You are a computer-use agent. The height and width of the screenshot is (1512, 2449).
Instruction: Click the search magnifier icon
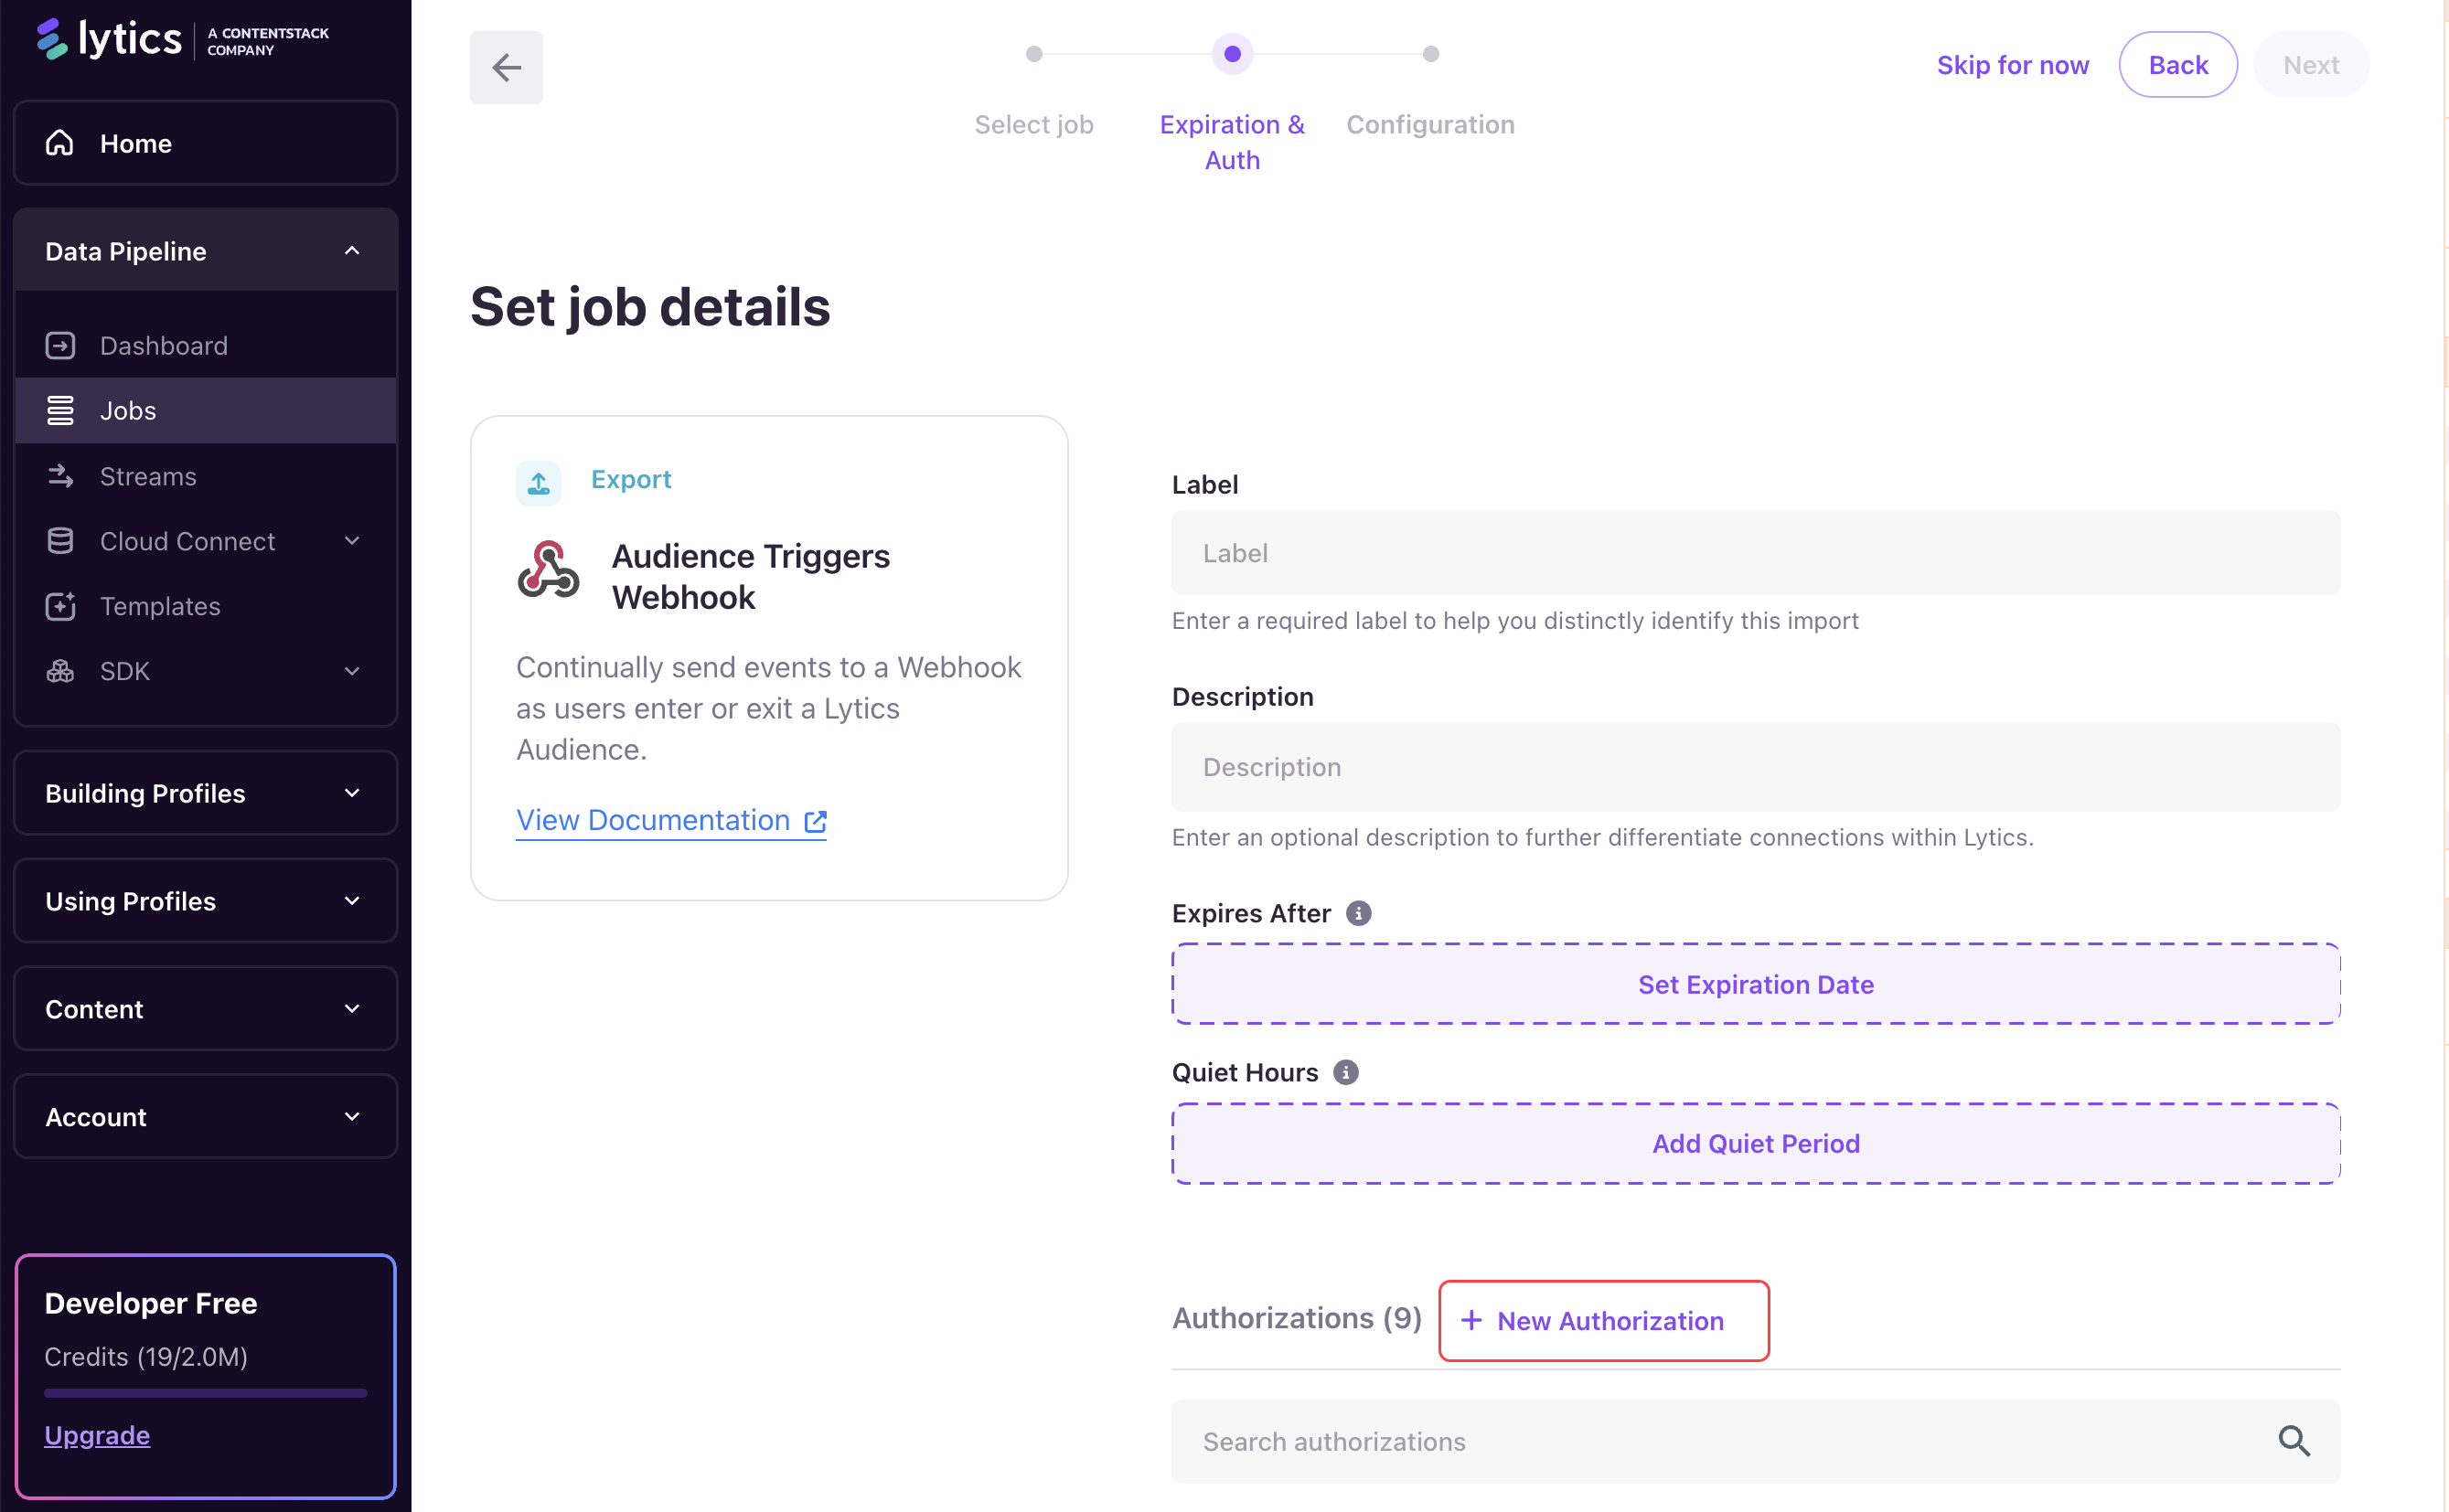click(2293, 1441)
